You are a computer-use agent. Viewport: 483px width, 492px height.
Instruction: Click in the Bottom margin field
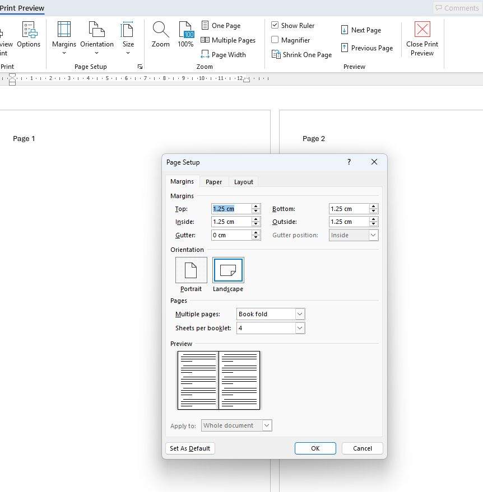(349, 209)
